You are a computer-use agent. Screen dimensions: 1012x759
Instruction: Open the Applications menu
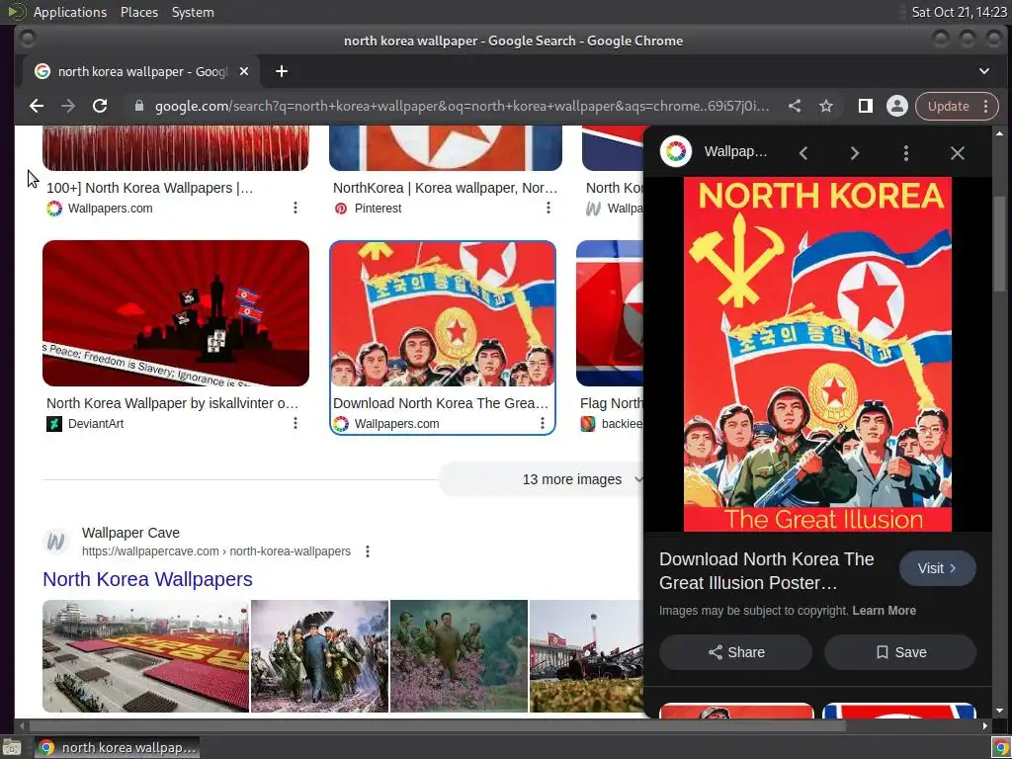(x=70, y=12)
